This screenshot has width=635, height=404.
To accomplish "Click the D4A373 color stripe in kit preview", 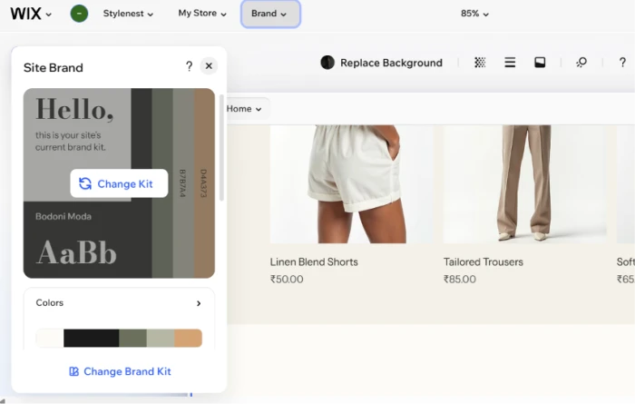I will tap(204, 183).
